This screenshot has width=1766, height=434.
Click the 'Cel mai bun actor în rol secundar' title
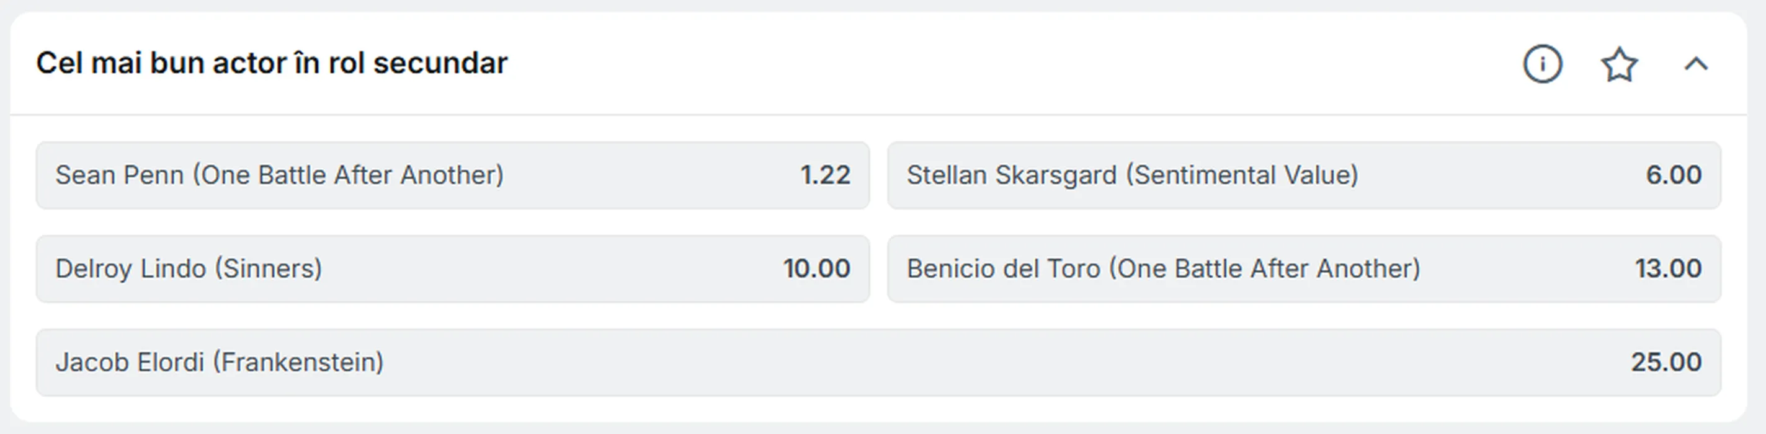272,63
